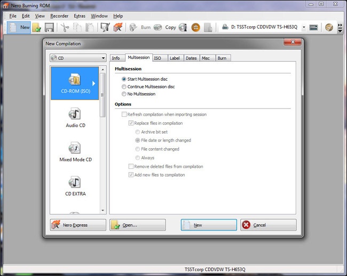The height and width of the screenshot is (276, 347).
Task: Click the Cut scissors icon
Action: [x=65, y=27]
